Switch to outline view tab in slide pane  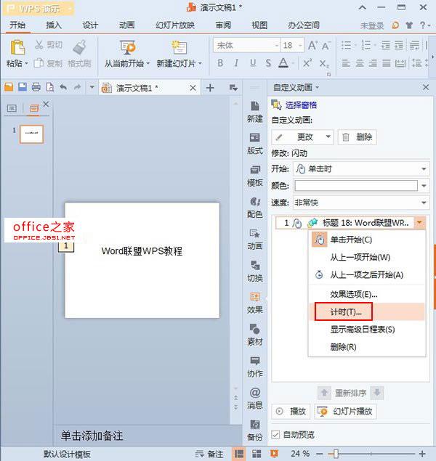(12, 108)
